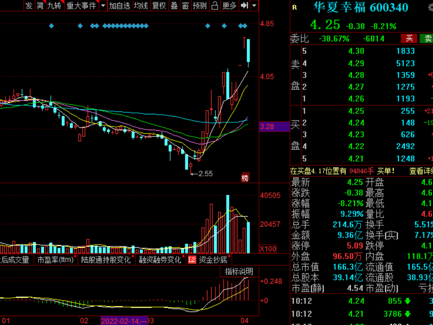Open the 更多 more menu
The height and width of the screenshot is (325, 433).
pyautogui.click(x=229, y=6)
